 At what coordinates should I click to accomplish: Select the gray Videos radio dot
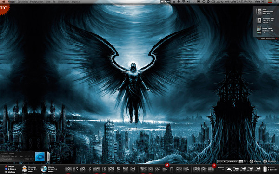pyautogui.click(x=6, y=172)
